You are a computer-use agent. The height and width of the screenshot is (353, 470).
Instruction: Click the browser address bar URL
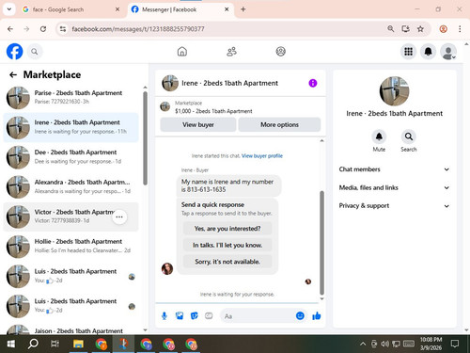[x=138, y=29]
